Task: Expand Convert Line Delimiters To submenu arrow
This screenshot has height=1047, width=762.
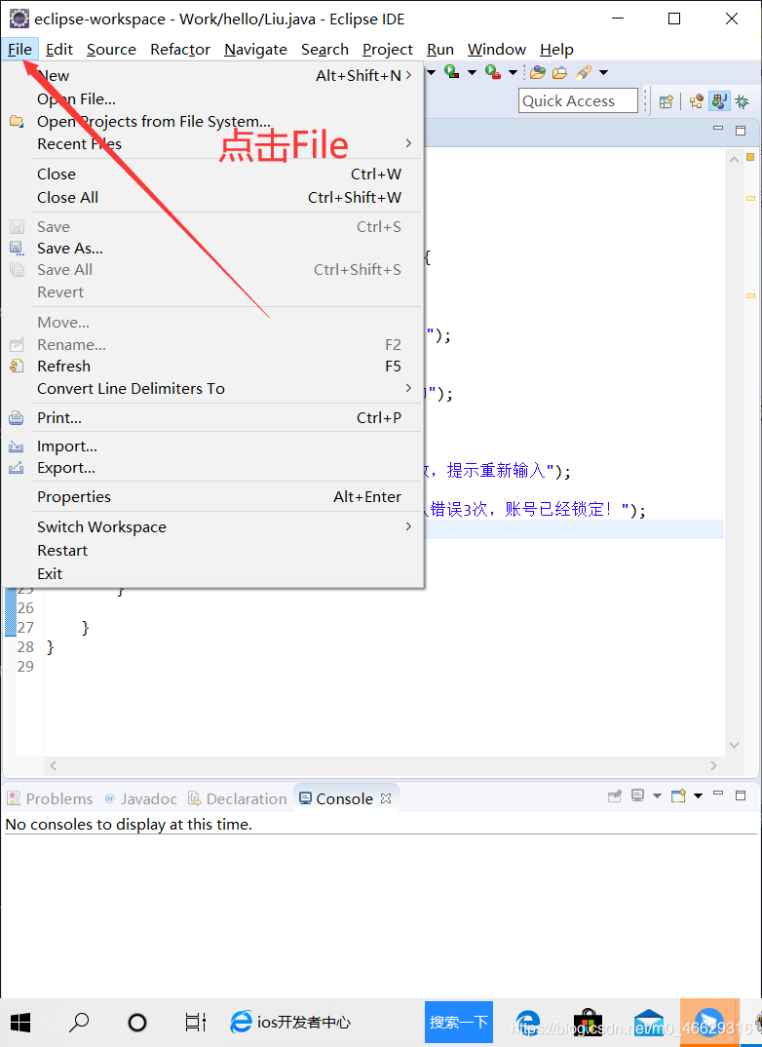Action: (408, 388)
